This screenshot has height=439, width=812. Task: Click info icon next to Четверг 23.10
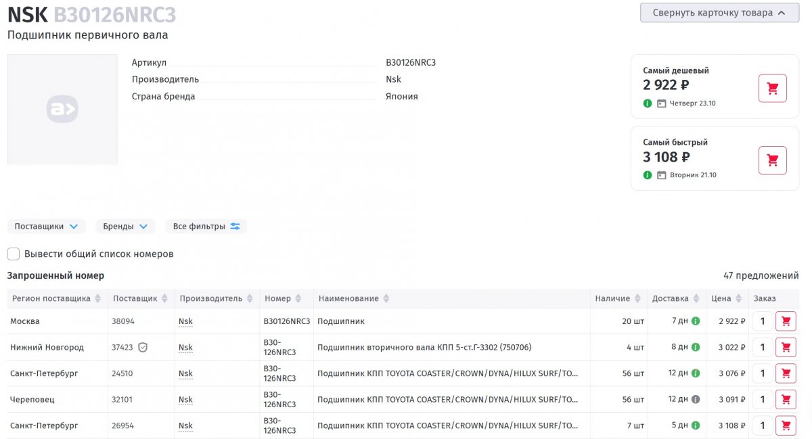coord(648,103)
